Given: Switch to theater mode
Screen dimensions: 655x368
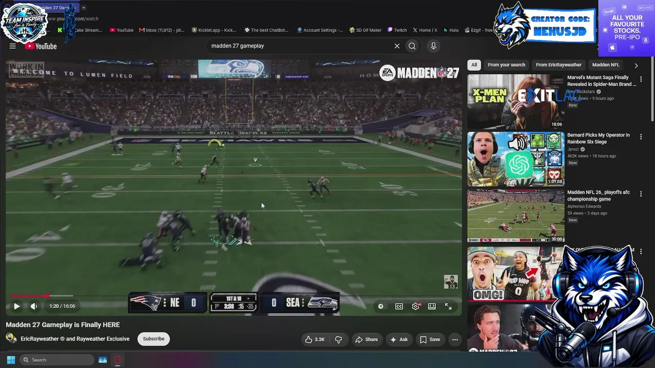Looking at the screenshot, I should pyautogui.click(x=432, y=306).
